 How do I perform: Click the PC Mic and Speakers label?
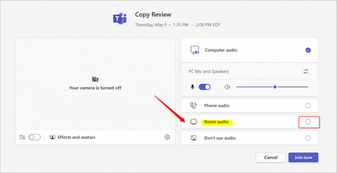tap(209, 71)
